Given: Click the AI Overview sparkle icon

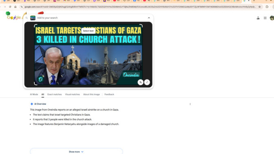Looking at the screenshot, I should click(x=32, y=104).
